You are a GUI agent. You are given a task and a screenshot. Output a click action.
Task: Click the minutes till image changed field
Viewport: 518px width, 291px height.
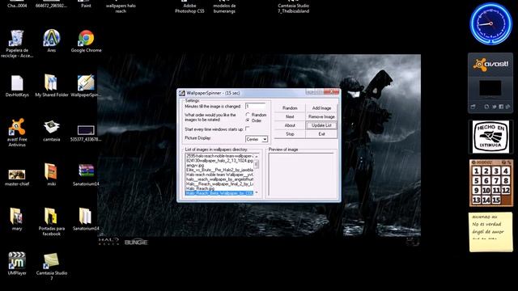tap(256, 106)
